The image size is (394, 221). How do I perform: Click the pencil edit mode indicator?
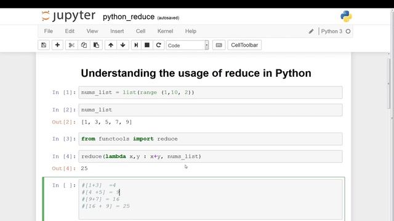click(311, 31)
